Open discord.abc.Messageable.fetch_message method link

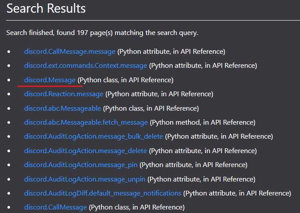click(x=86, y=122)
